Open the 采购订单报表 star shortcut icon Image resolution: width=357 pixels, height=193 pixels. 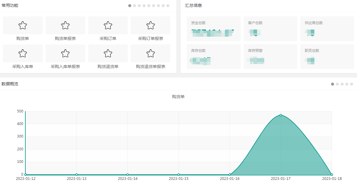click(151, 25)
